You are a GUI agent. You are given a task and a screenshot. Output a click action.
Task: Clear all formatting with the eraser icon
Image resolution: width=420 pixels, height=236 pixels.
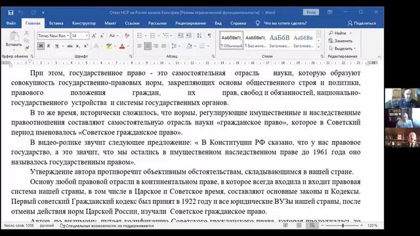pos(127,35)
